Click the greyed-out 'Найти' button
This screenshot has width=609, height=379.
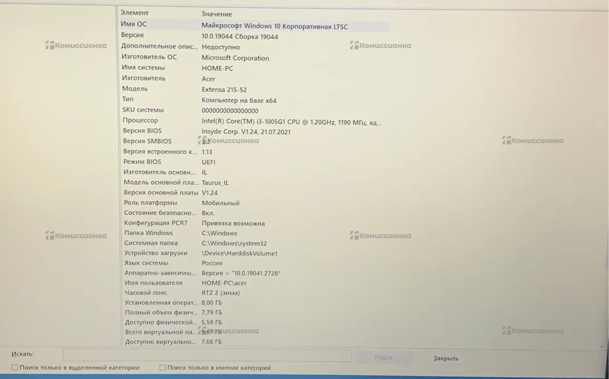point(383,357)
